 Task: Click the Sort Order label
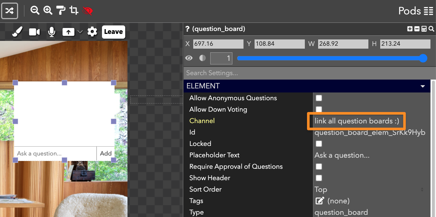pyautogui.click(x=205, y=190)
